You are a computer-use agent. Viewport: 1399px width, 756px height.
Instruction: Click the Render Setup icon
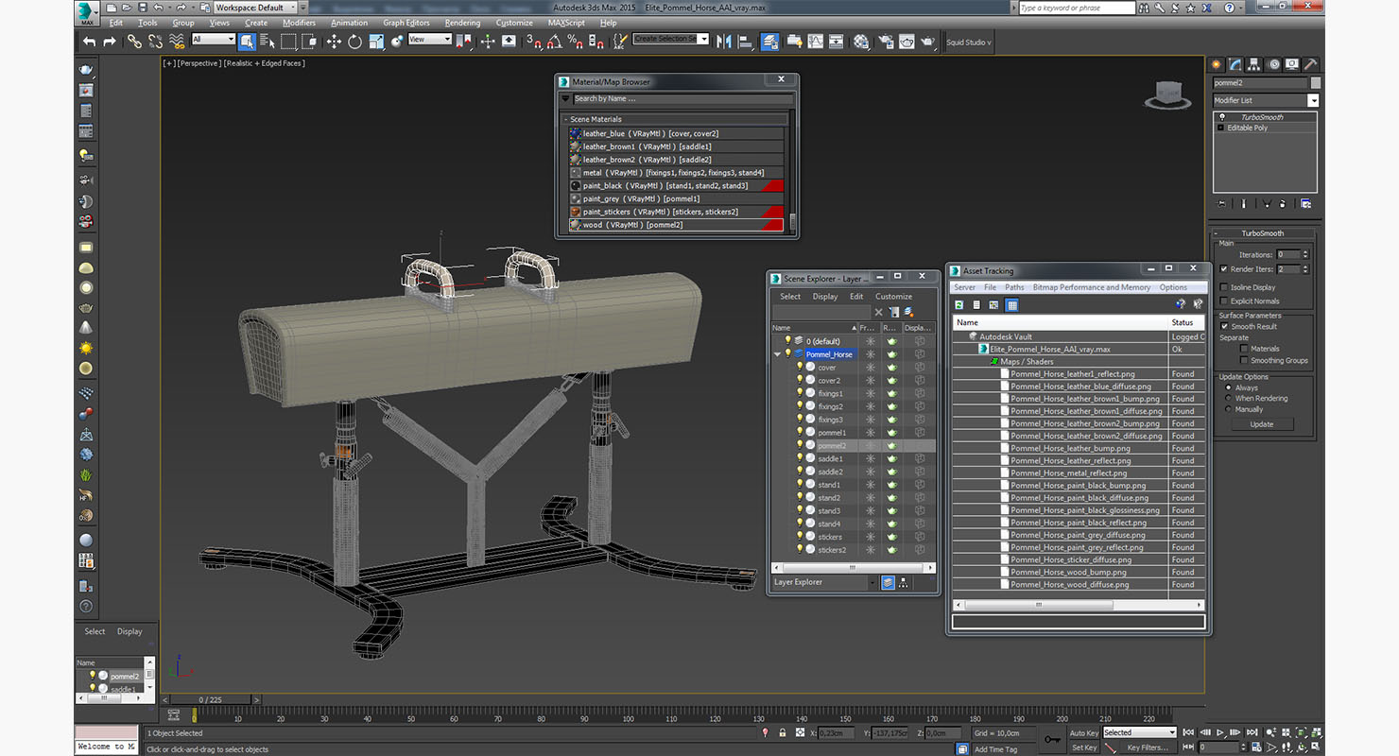click(886, 42)
